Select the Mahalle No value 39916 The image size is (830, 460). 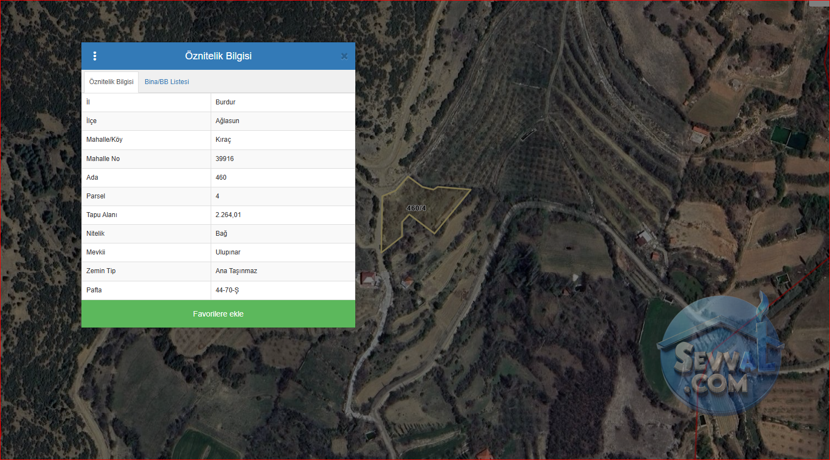click(x=224, y=159)
